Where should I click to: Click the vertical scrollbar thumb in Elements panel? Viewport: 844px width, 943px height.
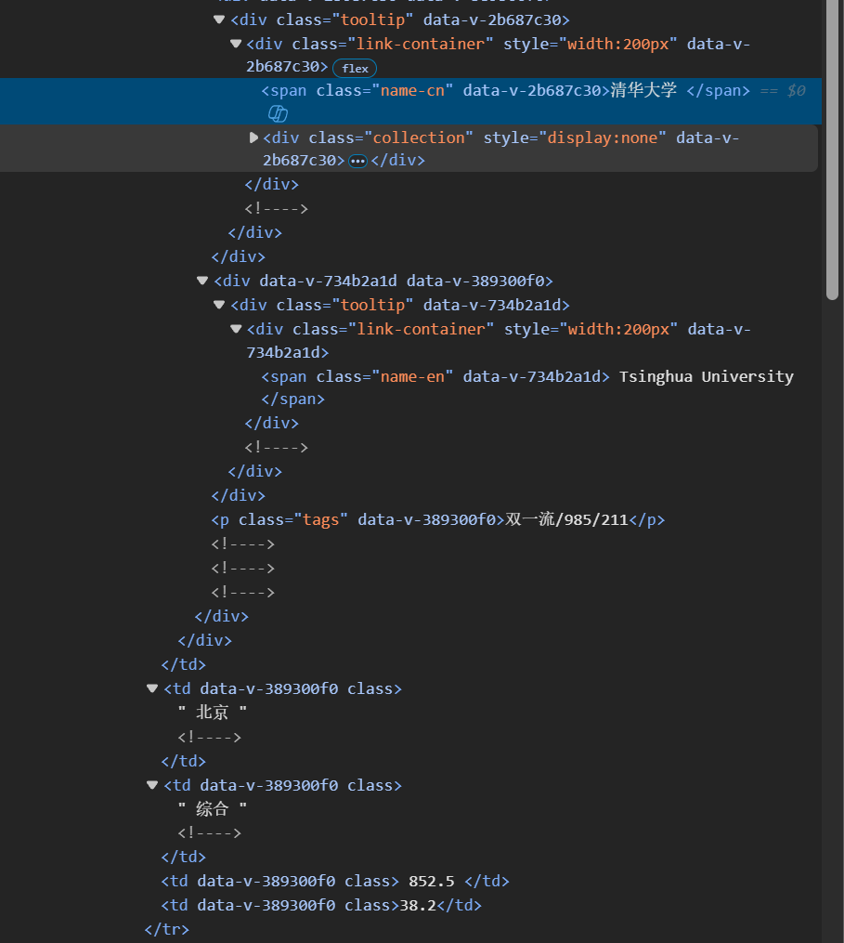tap(832, 148)
